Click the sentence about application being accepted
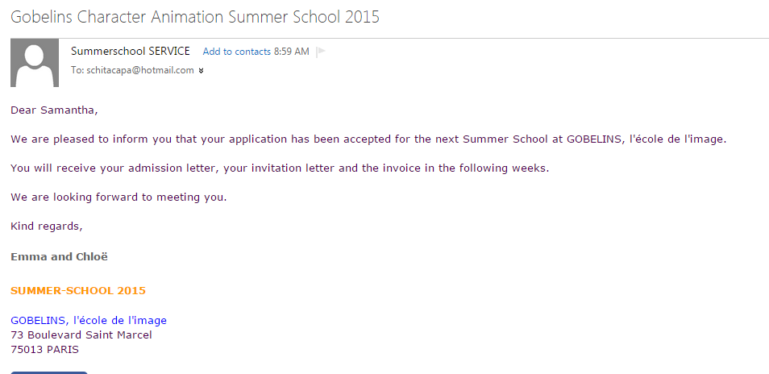 [368, 139]
